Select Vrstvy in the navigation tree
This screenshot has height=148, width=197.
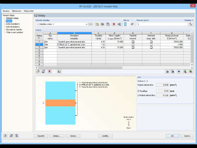[9, 21]
